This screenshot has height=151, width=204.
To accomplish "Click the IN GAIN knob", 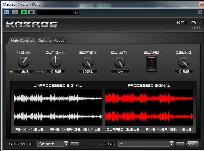I will point(24,62).
